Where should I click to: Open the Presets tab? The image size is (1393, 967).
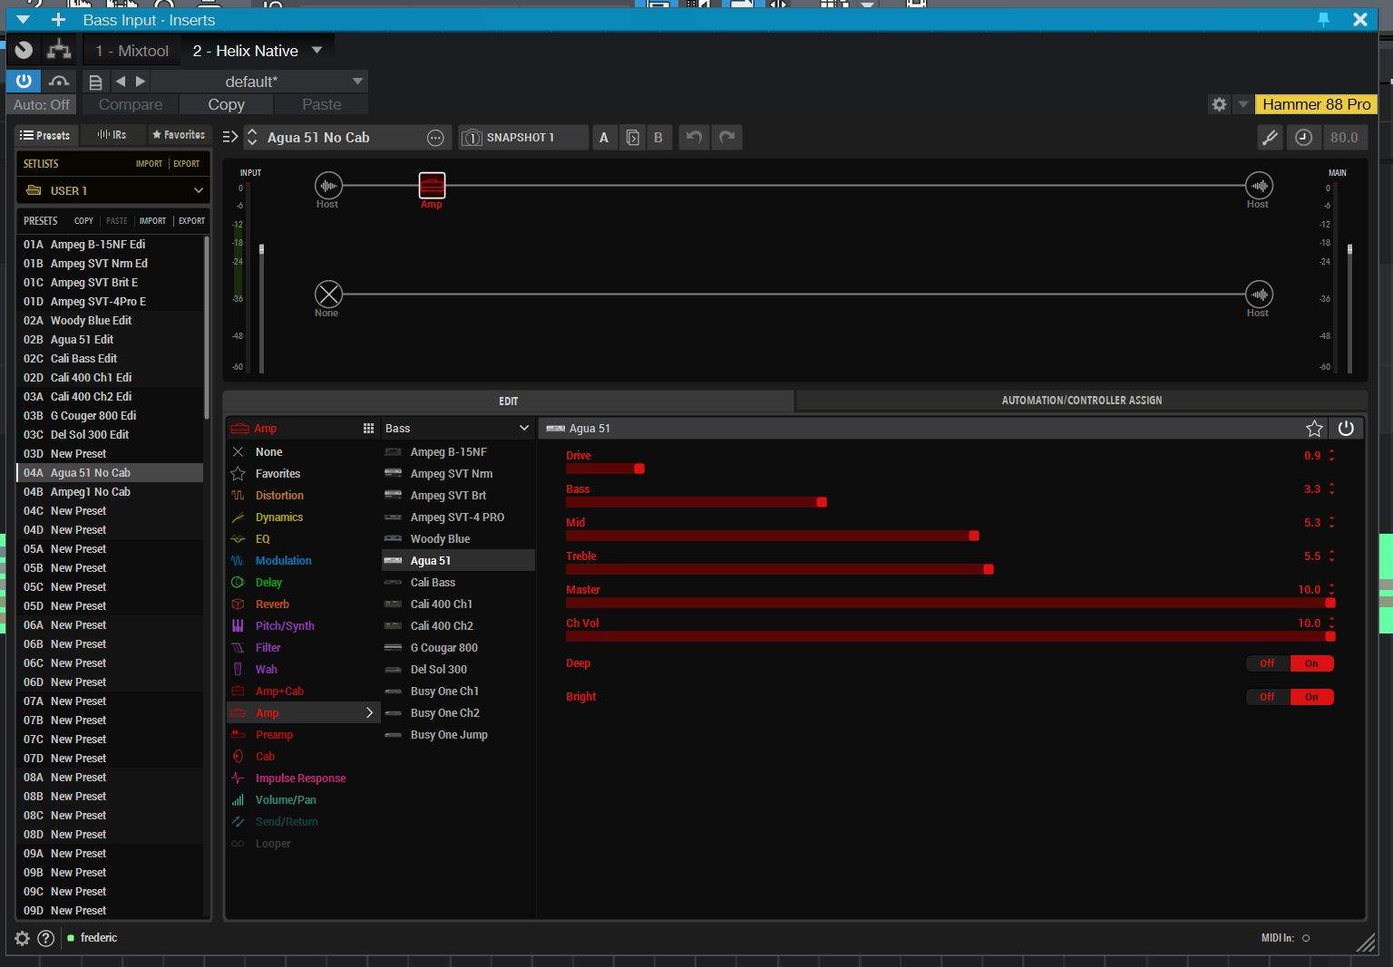click(x=45, y=135)
